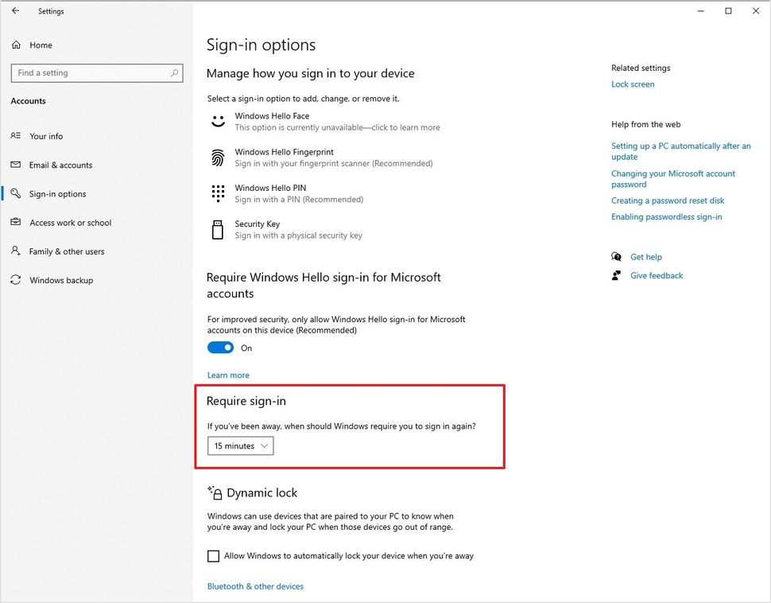Click the Home icon in sidebar
Screen dimensions: 771x603
[16, 45]
